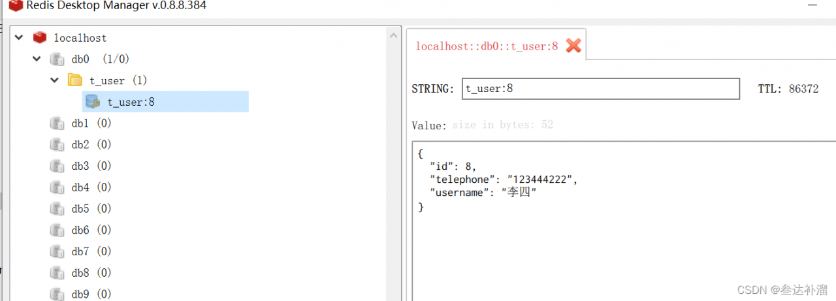Click the db8 database icon
Viewport: 836px width, 301px height.
click(x=57, y=272)
